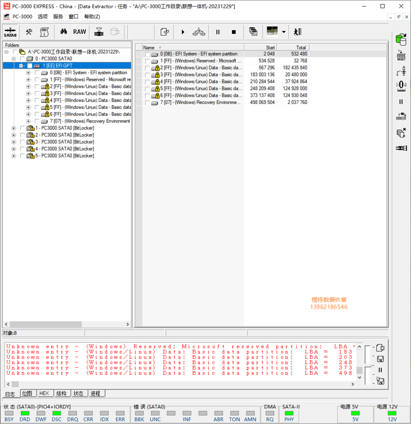The height and width of the screenshot is (424, 411).
Task: Click the save log floppy icon
Action: (380, 359)
